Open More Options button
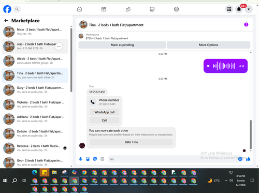Viewport: 259px width, 193px height. pyautogui.click(x=208, y=45)
